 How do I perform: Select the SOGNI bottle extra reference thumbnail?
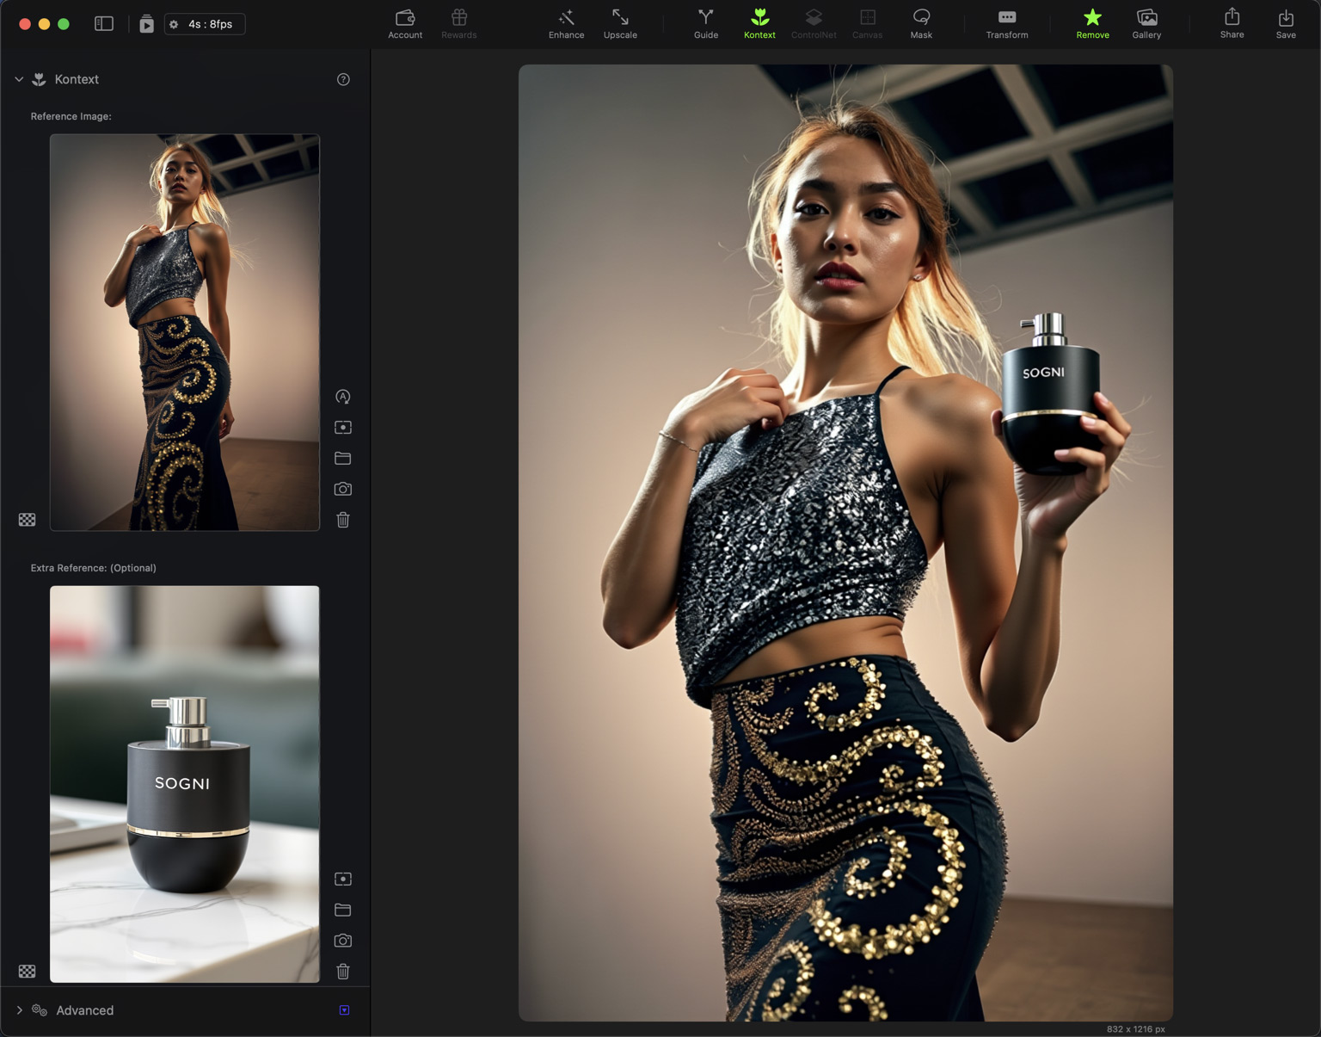click(185, 784)
